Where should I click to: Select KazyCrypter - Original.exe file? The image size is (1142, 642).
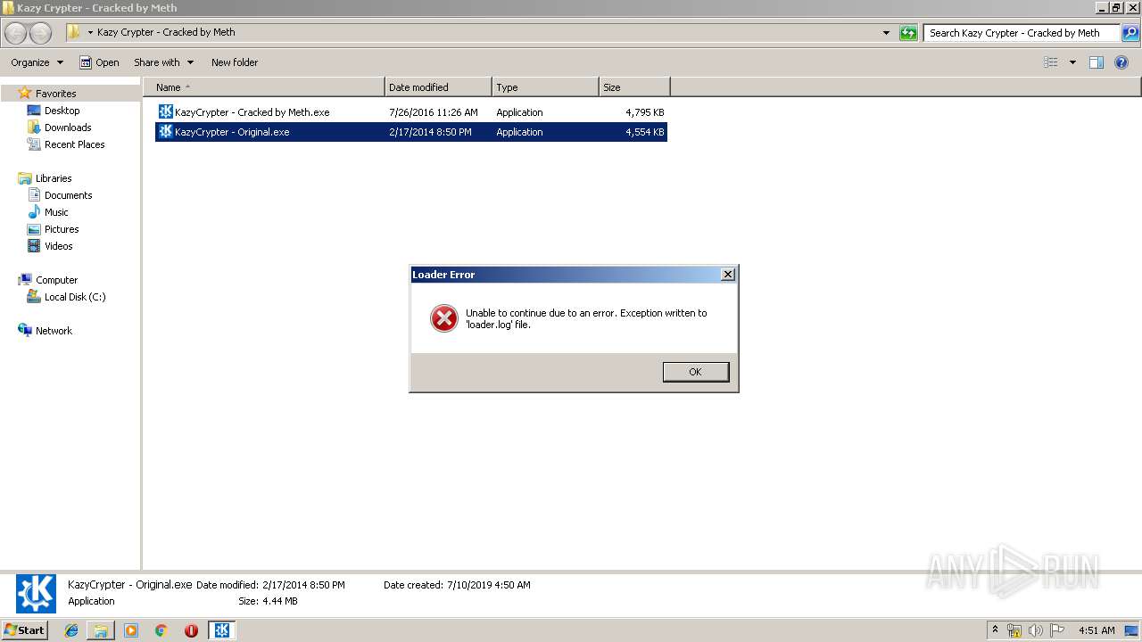[x=411, y=132]
